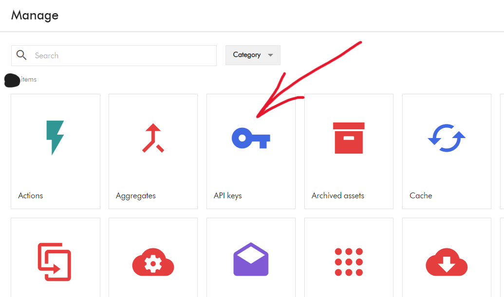The height and width of the screenshot is (297, 504).
Task: Click the red merging arrows Aggregates icon
Action: click(153, 139)
